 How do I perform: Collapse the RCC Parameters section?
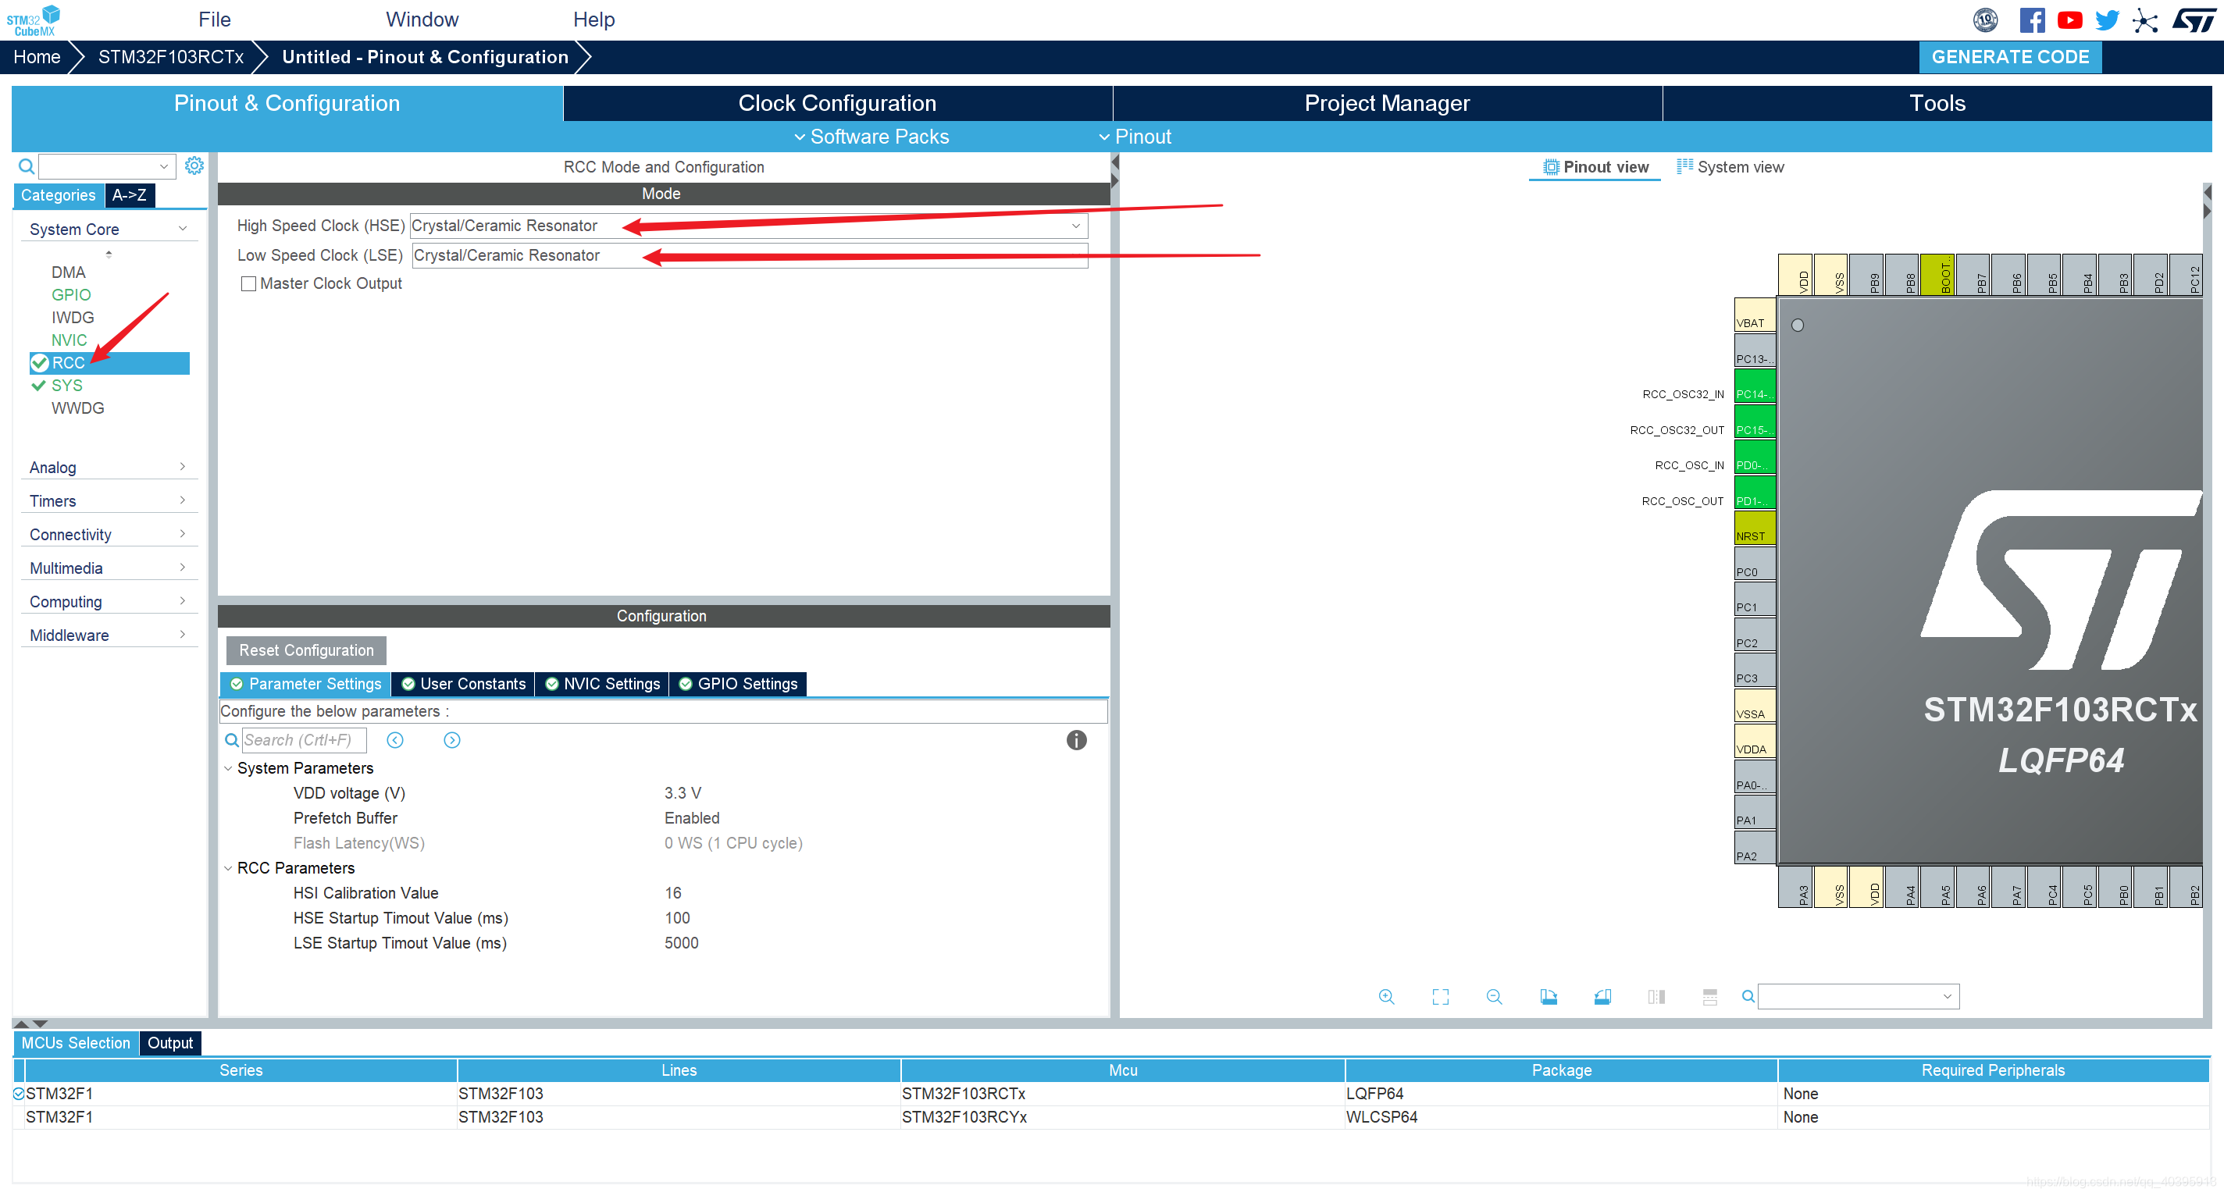coord(228,868)
